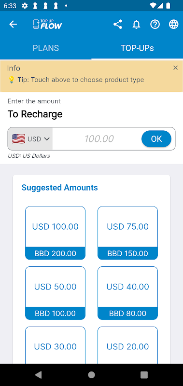Tap the back arrow icon

tap(13, 25)
